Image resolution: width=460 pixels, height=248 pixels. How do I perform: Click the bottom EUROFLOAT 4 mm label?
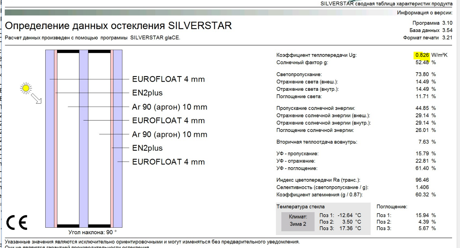point(168,162)
